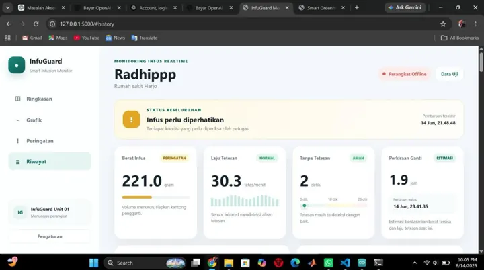Viewport: 484px width, 270px height.
Task: Click the taskbar Search box
Action: [145, 263]
